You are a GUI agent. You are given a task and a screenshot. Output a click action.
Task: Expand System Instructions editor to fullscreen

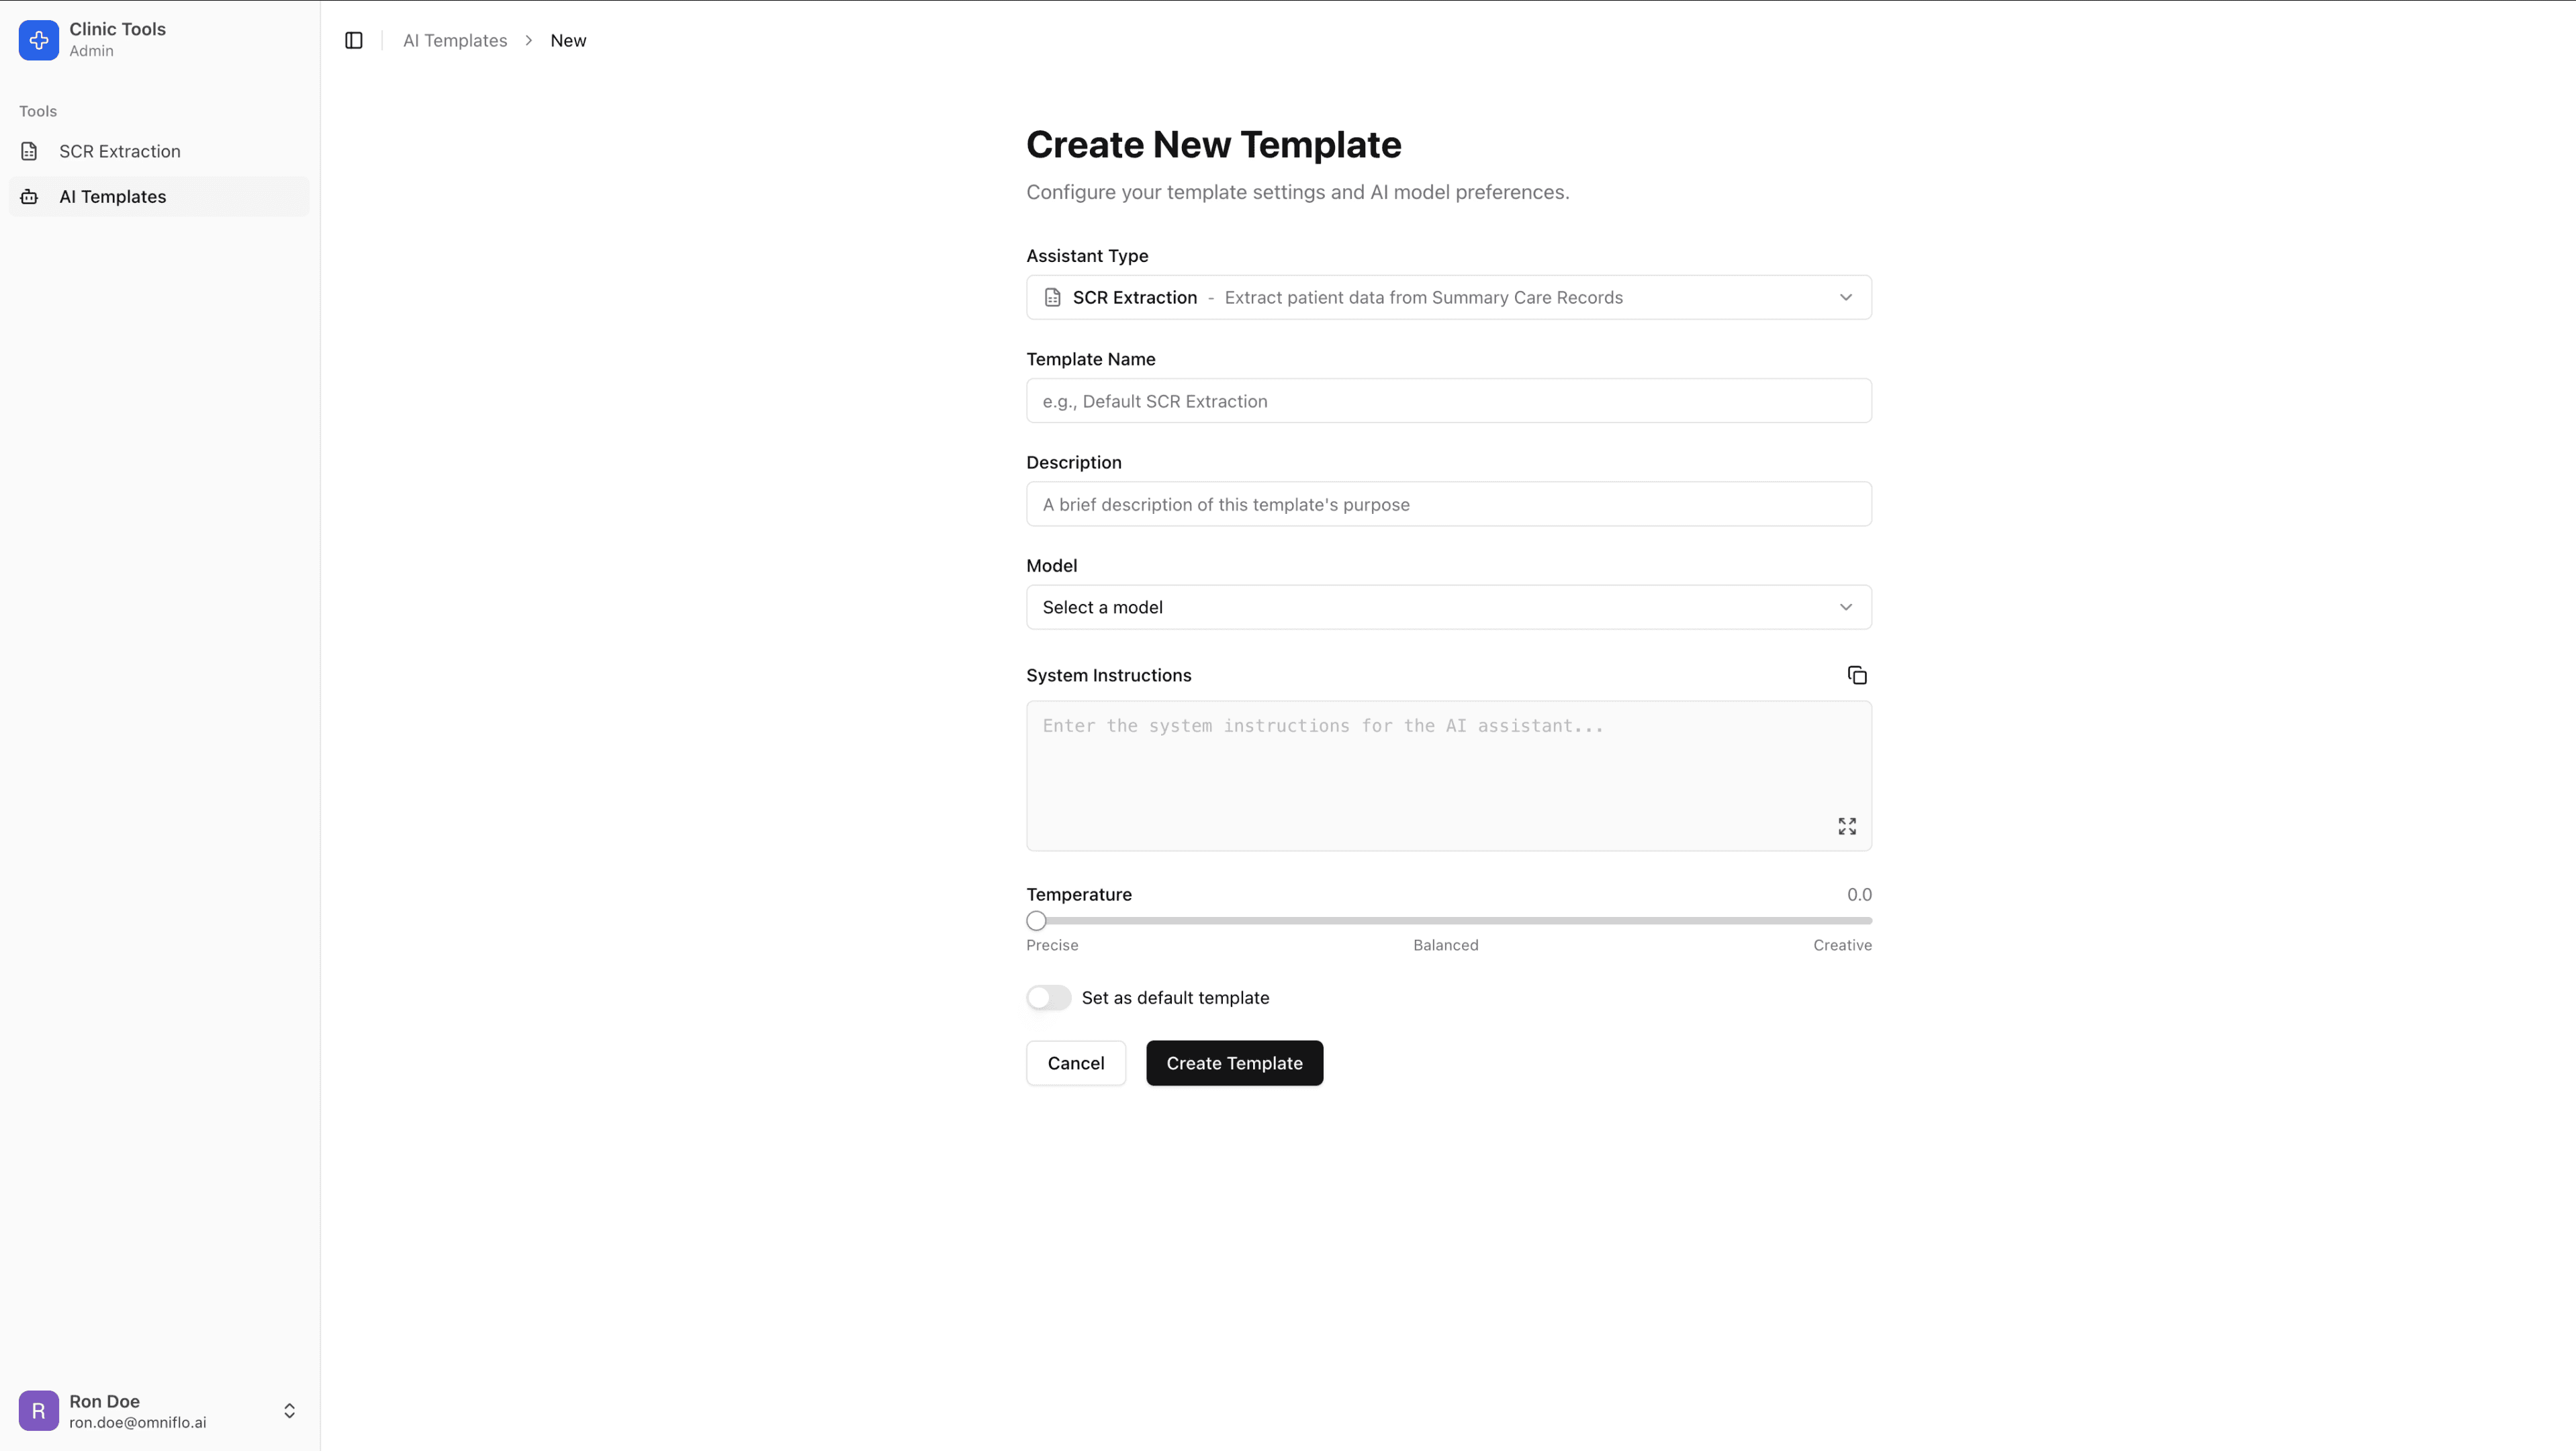tap(1846, 826)
